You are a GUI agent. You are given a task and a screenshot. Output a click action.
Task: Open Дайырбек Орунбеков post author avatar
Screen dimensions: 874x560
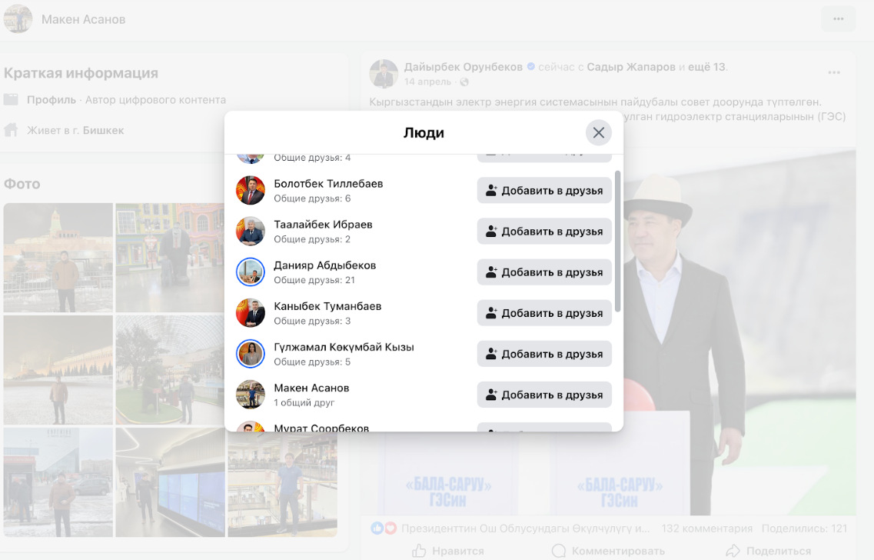[384, 74]
